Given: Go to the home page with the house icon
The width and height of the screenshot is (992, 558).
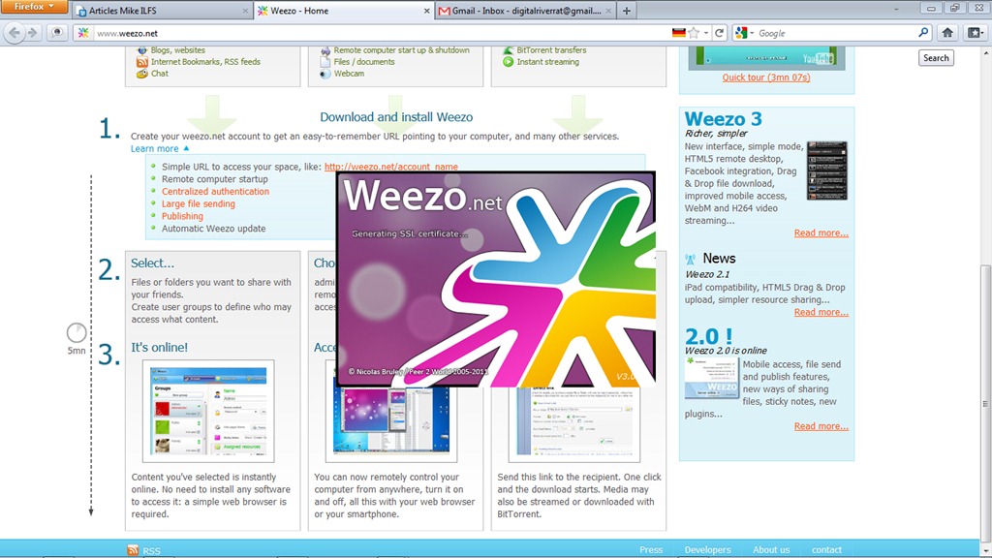Looking at the screenshot, I should (947, 33).
